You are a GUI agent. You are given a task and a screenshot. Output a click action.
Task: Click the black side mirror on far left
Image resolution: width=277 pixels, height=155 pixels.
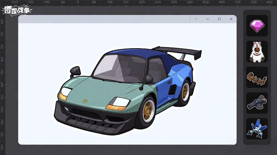tap(75, 71)
